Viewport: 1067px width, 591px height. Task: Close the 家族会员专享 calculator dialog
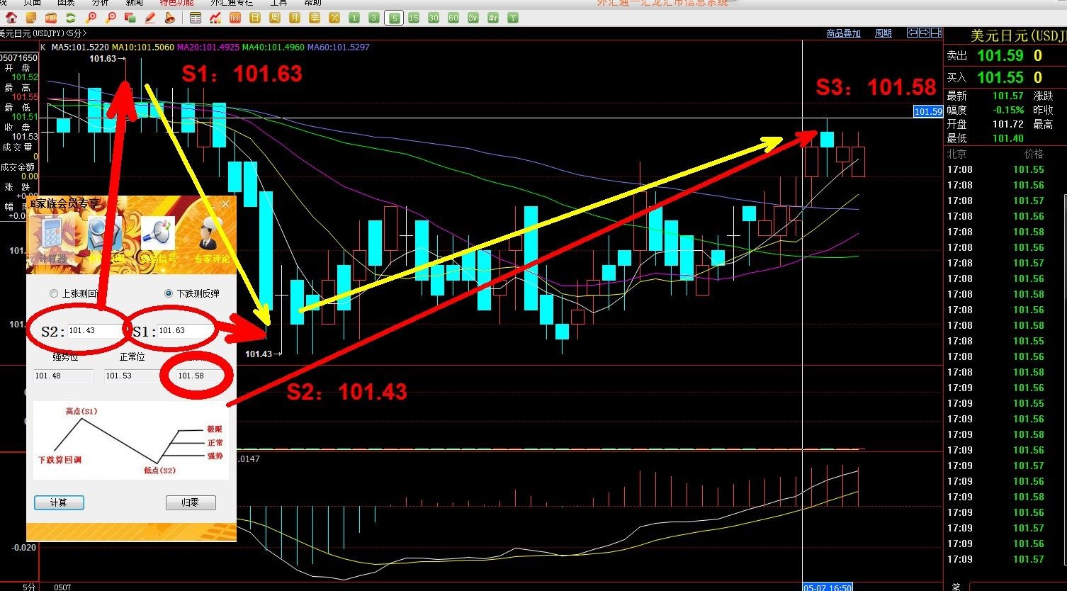click(226, 204)
